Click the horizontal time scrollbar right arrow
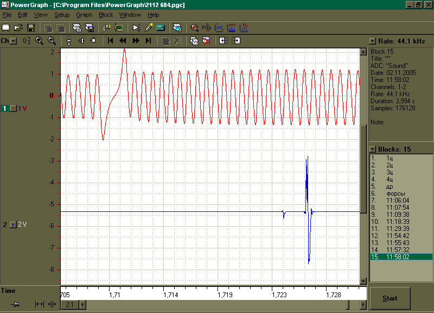The image size is (434, 313). click(363, 305)
